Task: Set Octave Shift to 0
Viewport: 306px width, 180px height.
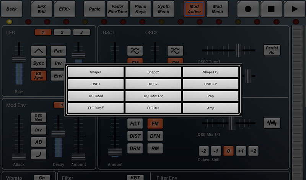Action: (228, 151)
